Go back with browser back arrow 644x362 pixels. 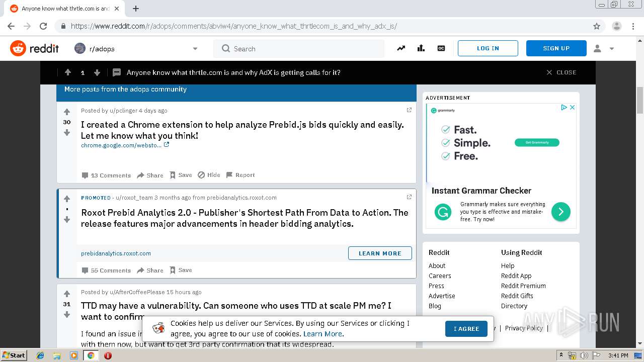click(x=11, y=26)
